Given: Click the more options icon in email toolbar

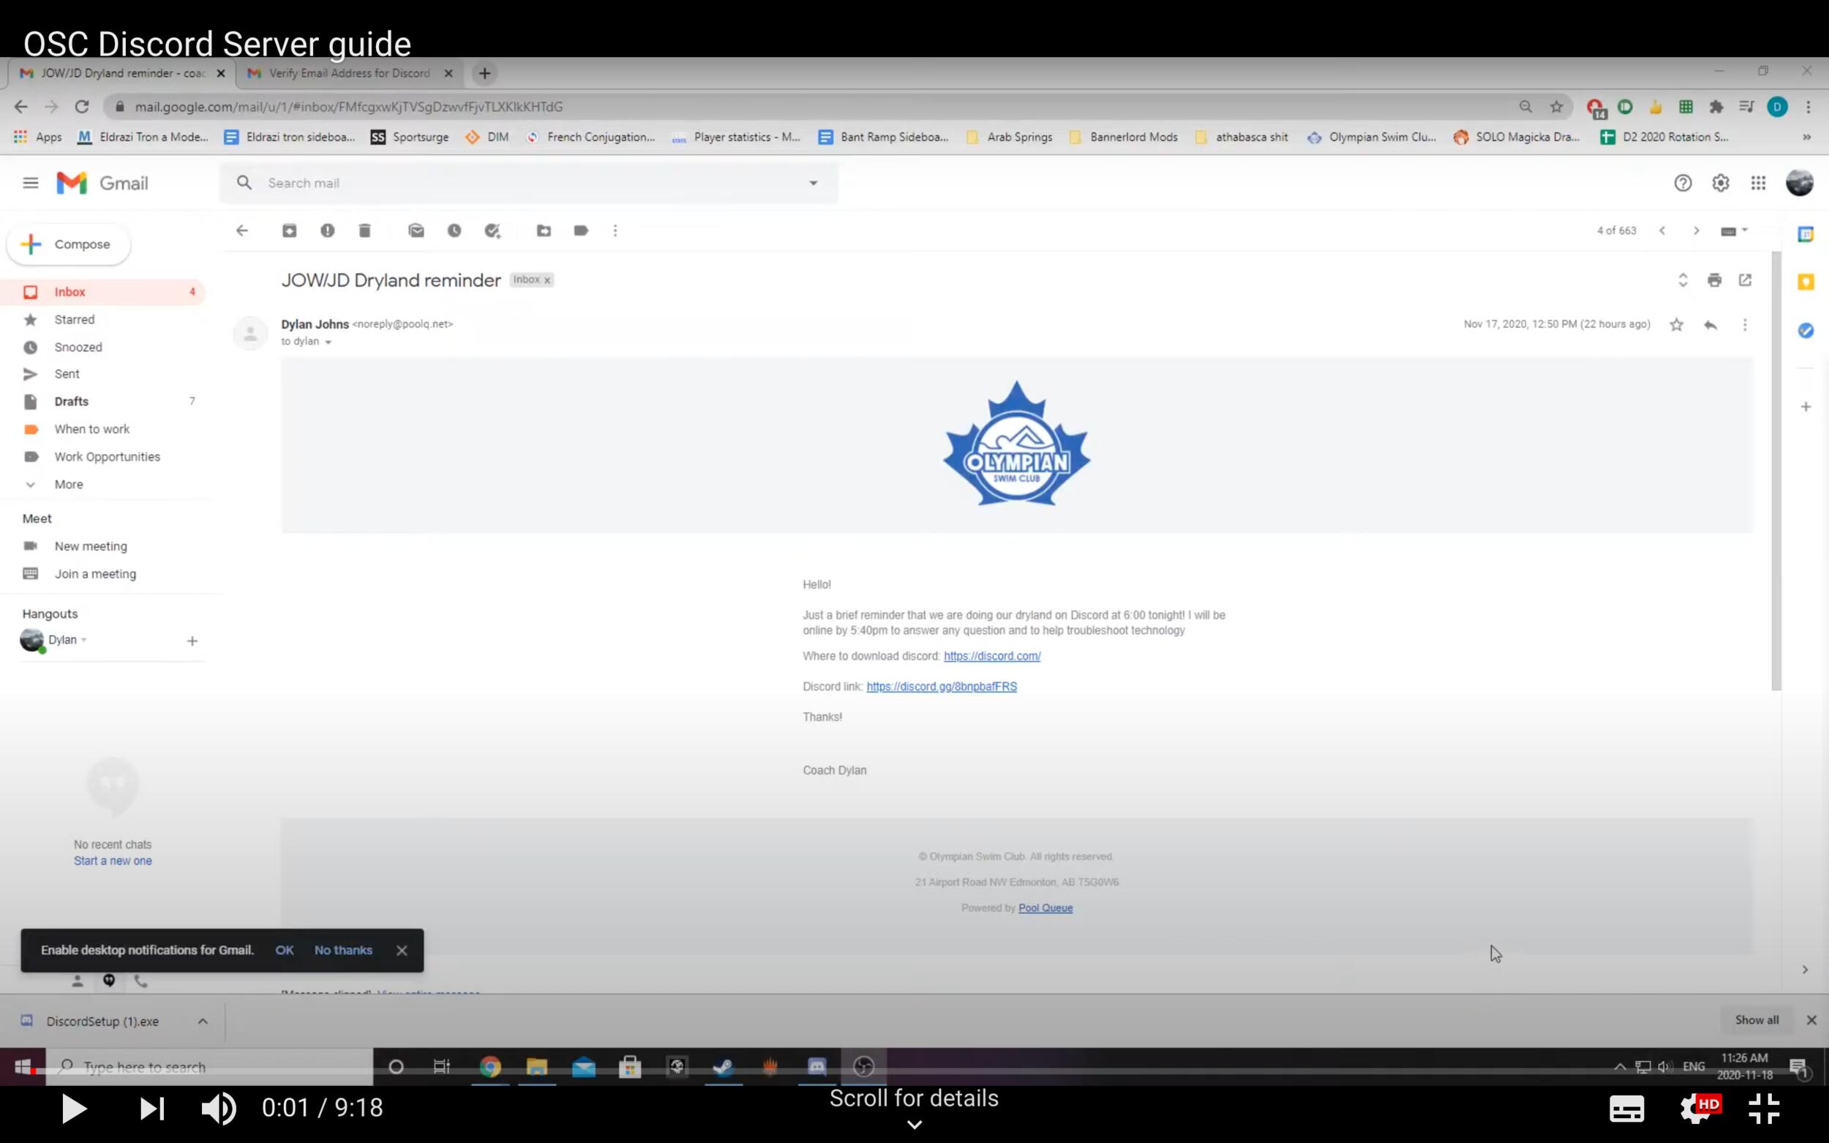Looking at the screenshot, I should point(616,230).
